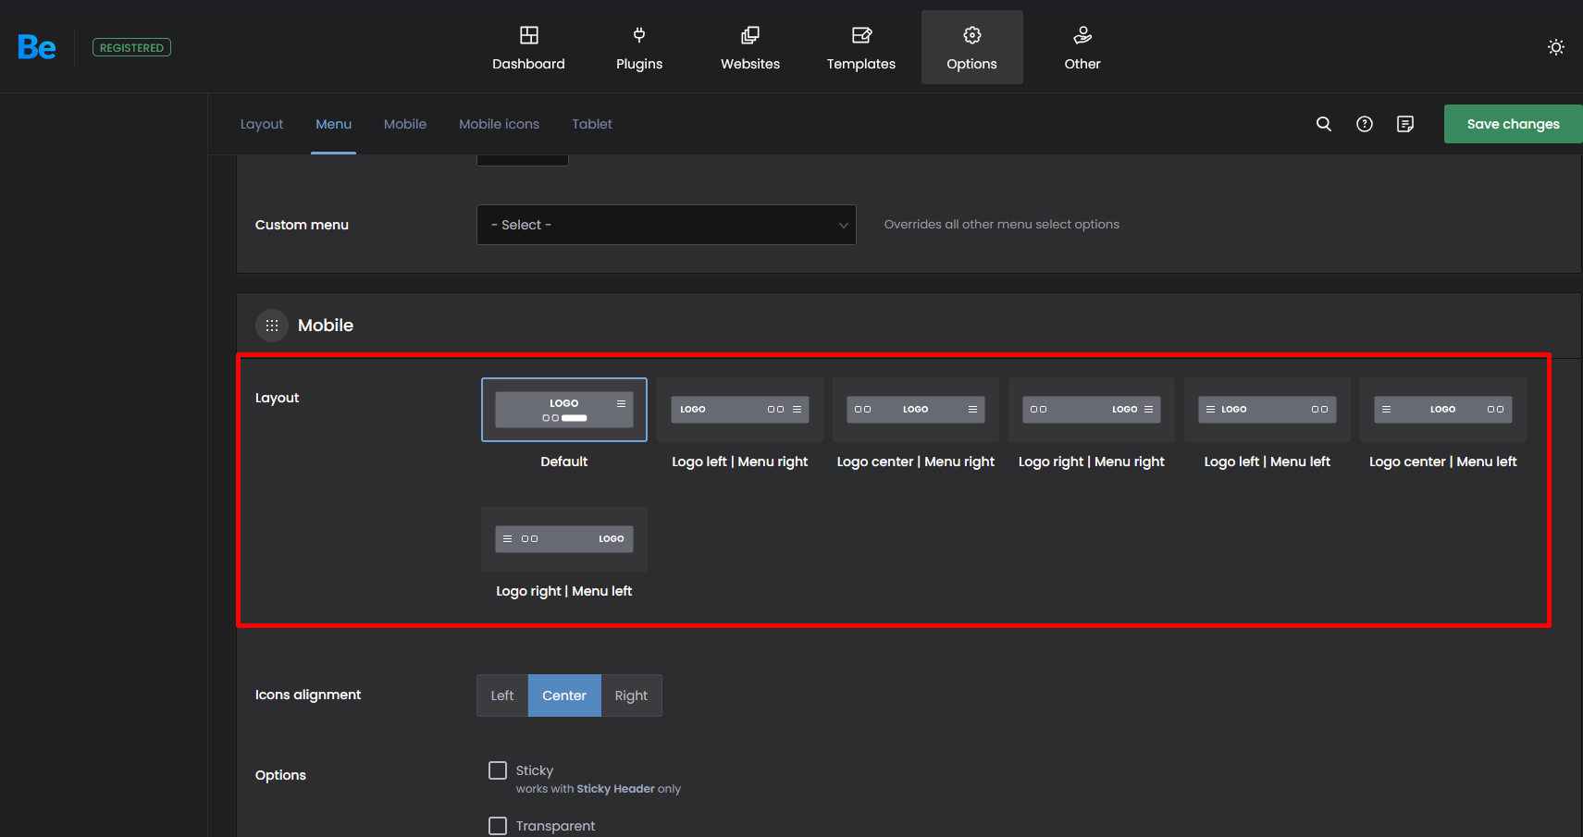
Task: Click the Be logo icon
Action: click(37, 47)
